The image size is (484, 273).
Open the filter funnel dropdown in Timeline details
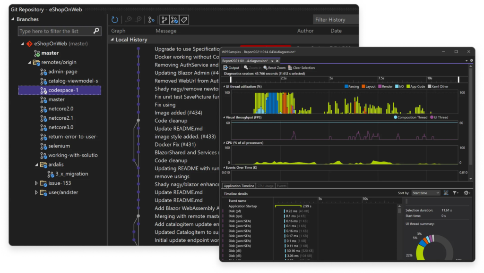click(455, 193)
